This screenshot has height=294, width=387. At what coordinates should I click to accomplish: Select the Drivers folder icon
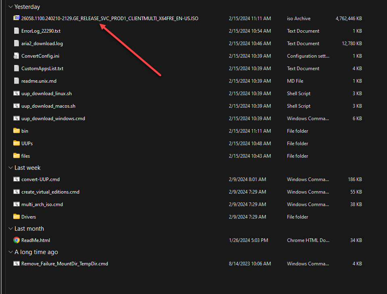click(x=17, y=217)
